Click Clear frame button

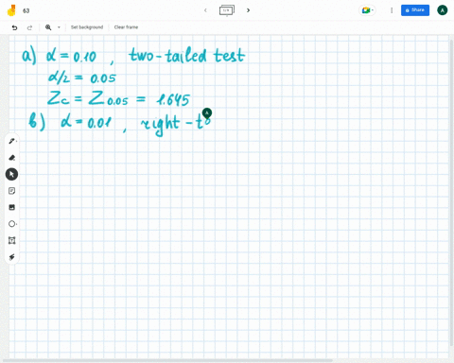[126, 27]
